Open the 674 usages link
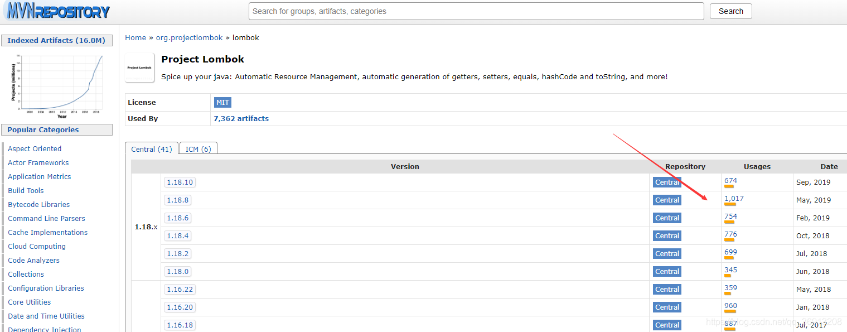Viewport: 847px width, 332px height. click(x=730, y=180)
